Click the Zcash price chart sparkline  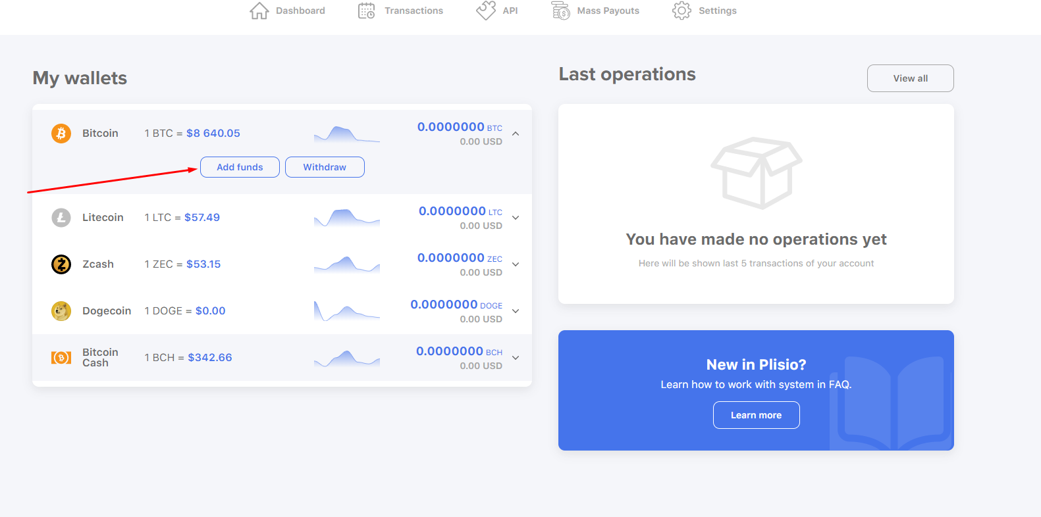click(347, 264)
